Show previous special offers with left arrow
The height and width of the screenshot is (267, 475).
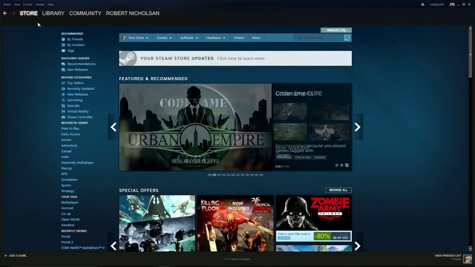tap(113, 246)
